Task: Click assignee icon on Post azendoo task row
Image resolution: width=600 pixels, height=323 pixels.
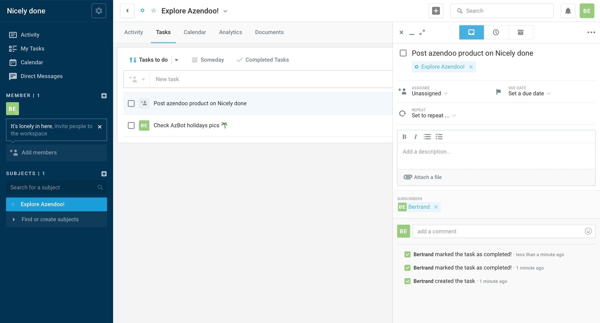Action: [144, 104]
